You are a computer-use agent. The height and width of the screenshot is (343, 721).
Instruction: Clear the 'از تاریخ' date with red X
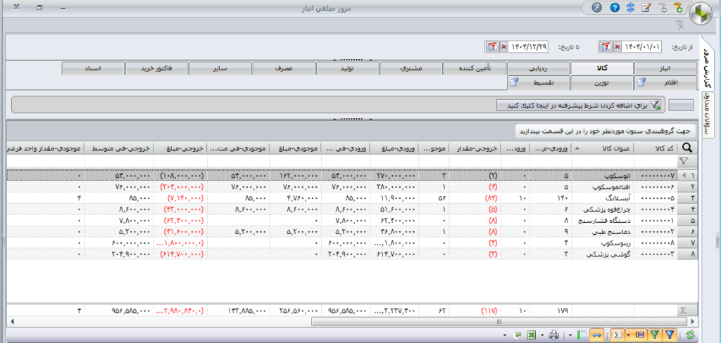(x=617, y=47)
